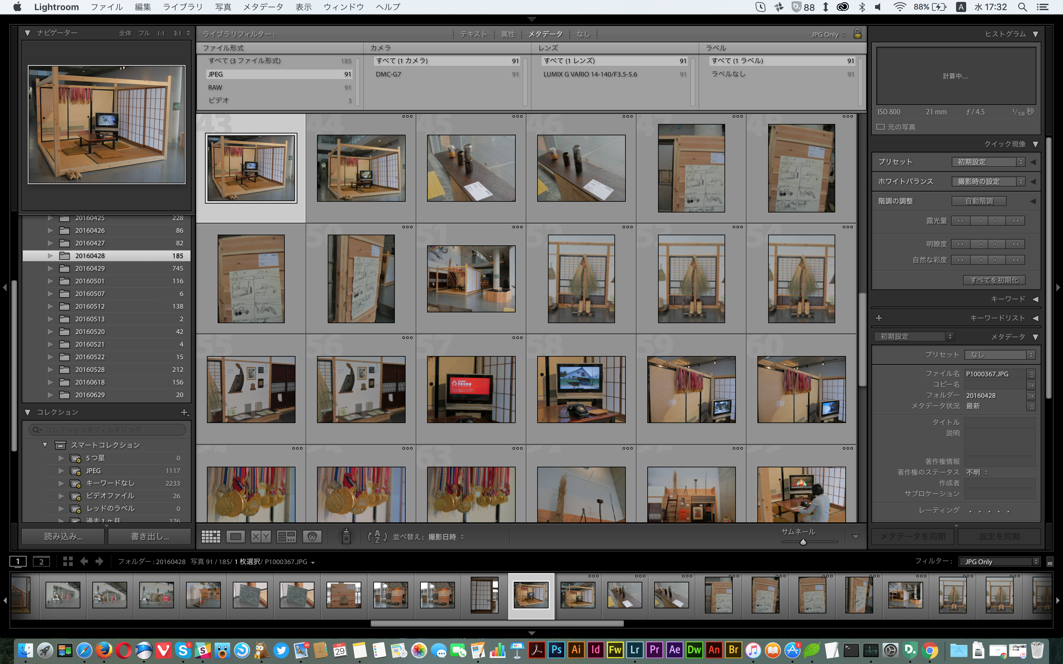Open Compare view (X|Y) icon
This screenshot has width=1063, height=664.
[x=260, y=536]
